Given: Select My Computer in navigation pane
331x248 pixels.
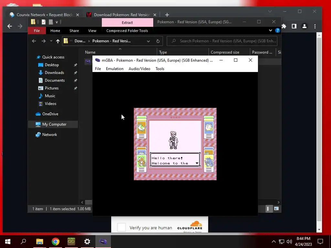Looking at the screenshot, I should click(x=54, y=124).
